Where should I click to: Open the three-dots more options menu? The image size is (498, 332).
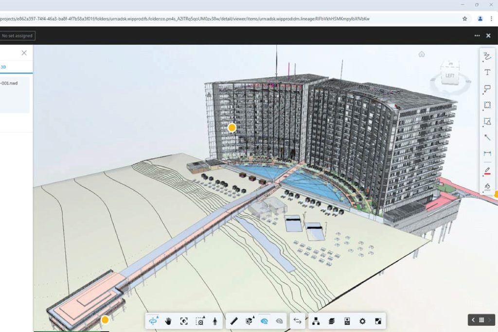(477, 35)
